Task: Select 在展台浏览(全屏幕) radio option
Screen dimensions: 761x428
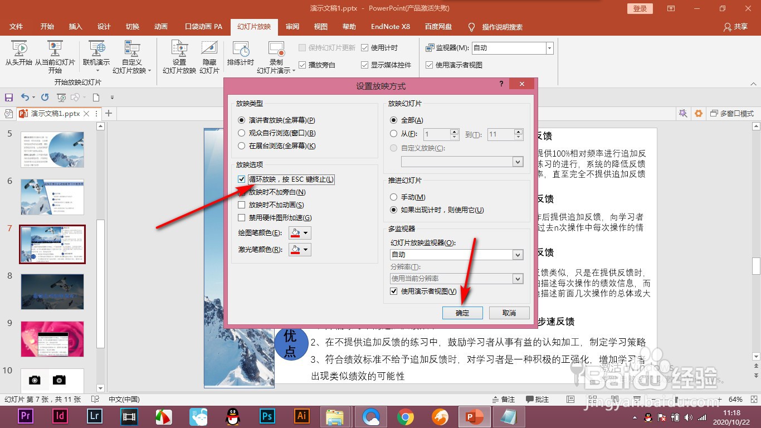Action: [x=241, y=146]
